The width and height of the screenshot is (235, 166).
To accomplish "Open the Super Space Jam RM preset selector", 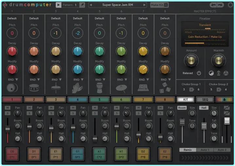I will (x=117, y=5).
